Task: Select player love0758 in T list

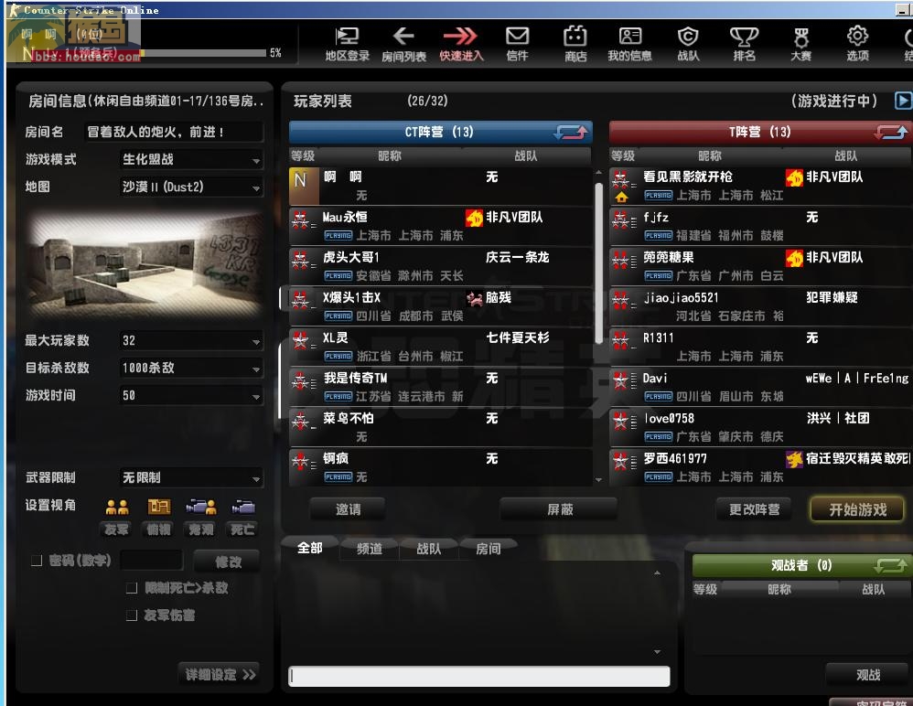Action: (761, 427)
